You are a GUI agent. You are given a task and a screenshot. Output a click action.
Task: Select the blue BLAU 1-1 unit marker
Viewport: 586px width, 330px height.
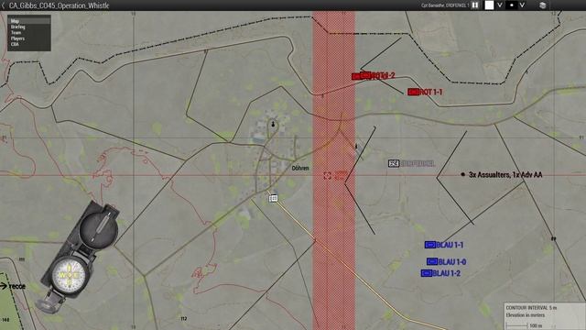(x=430, y=245)
